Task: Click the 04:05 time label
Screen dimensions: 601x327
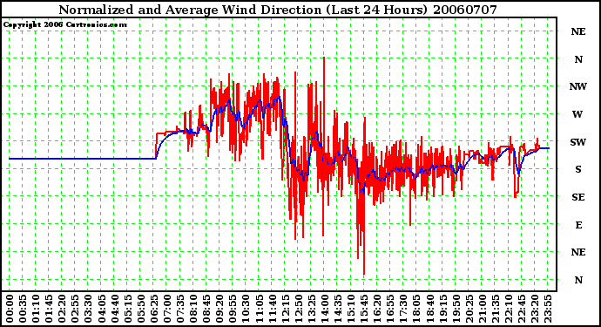Action: point(101,309)
